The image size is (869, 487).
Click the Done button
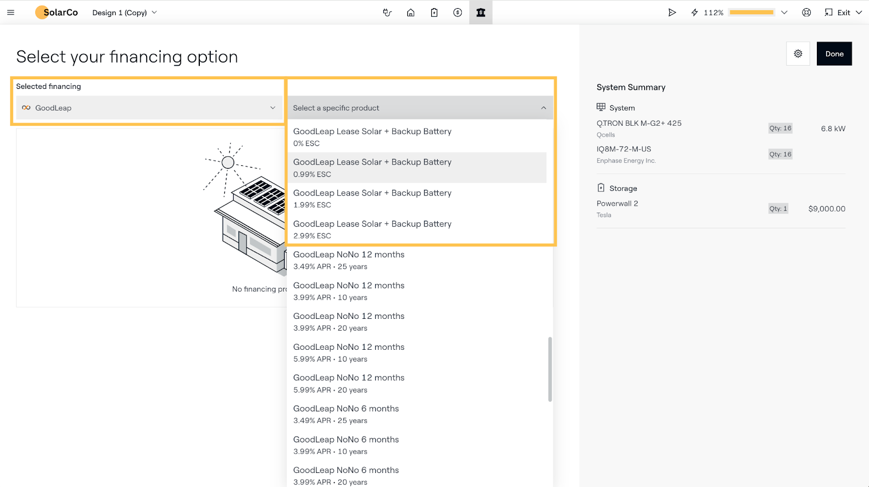[x=834, y=54]
